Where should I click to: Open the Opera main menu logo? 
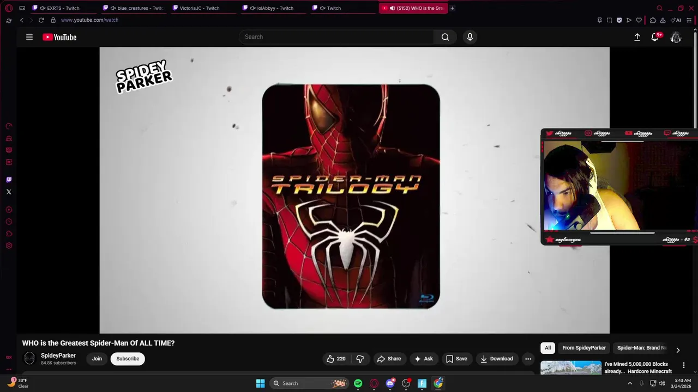tap(9, 8)
